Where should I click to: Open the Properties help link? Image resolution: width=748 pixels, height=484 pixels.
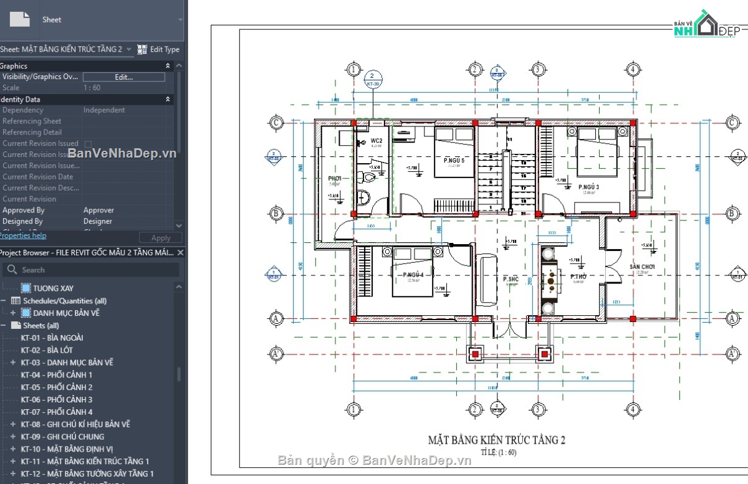coord(22,235)
